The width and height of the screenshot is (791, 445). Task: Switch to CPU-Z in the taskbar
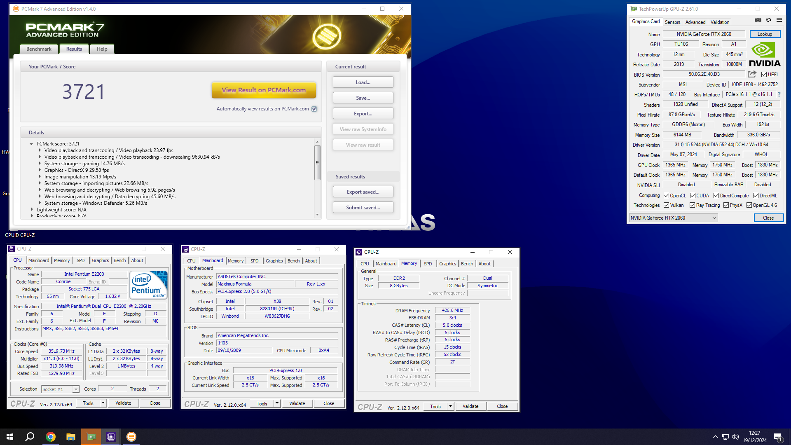point(111,437)
